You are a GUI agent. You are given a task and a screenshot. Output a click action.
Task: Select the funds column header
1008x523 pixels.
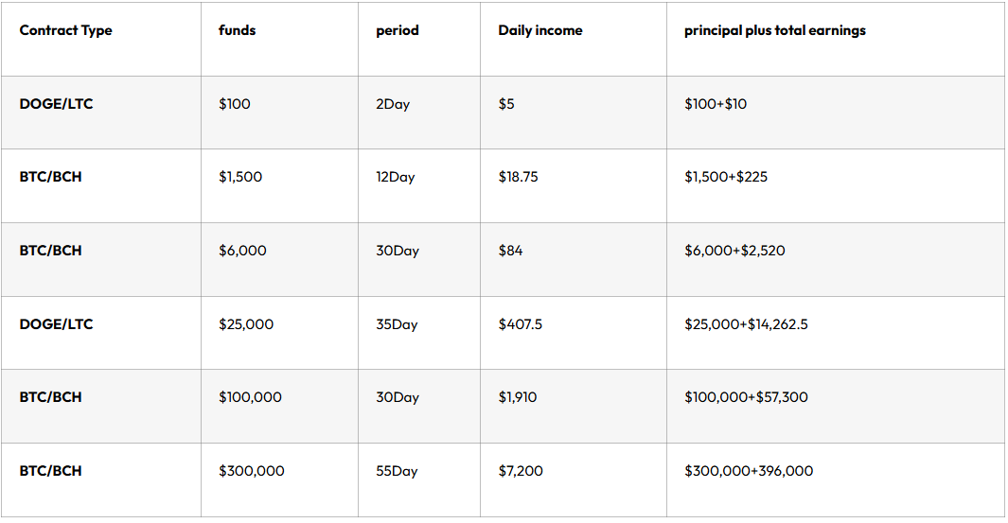(x=238, y=30)
